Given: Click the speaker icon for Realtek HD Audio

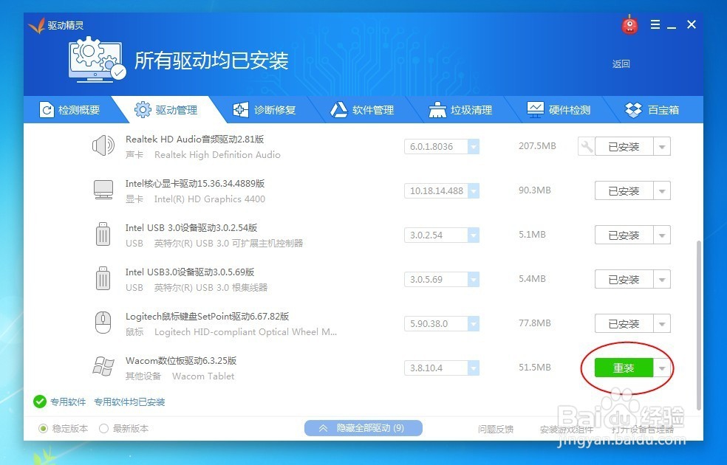Looking at the screenshot, I should (103, 146).
